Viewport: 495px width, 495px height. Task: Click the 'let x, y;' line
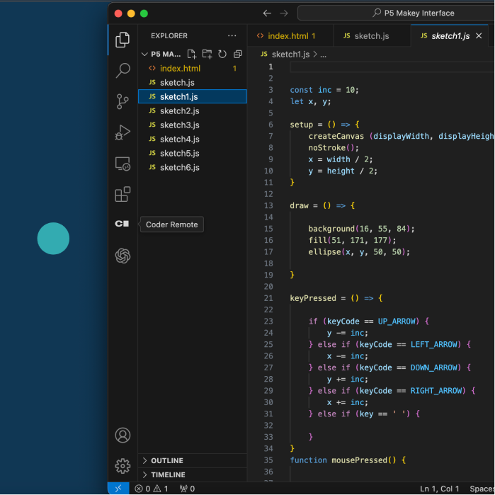point(310,102)
